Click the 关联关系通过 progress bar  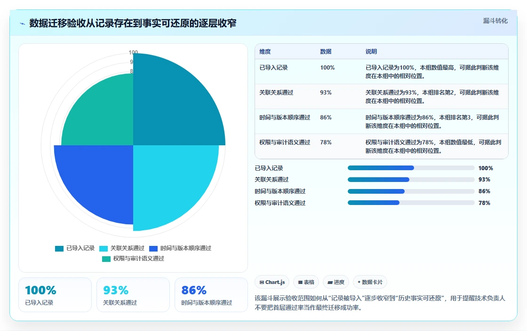pyautogui.click(x=411, y=180)
